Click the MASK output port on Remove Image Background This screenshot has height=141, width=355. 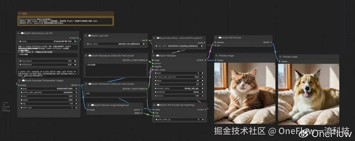(x=142, y=113)
